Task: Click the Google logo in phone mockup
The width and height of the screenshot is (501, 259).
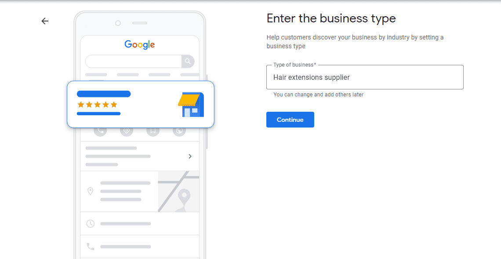Action: point(140,45)
